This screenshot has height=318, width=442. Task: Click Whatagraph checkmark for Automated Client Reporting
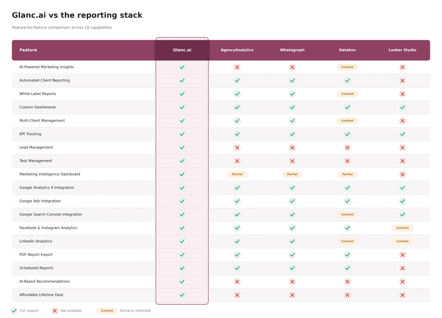click(x=292, y=81)
